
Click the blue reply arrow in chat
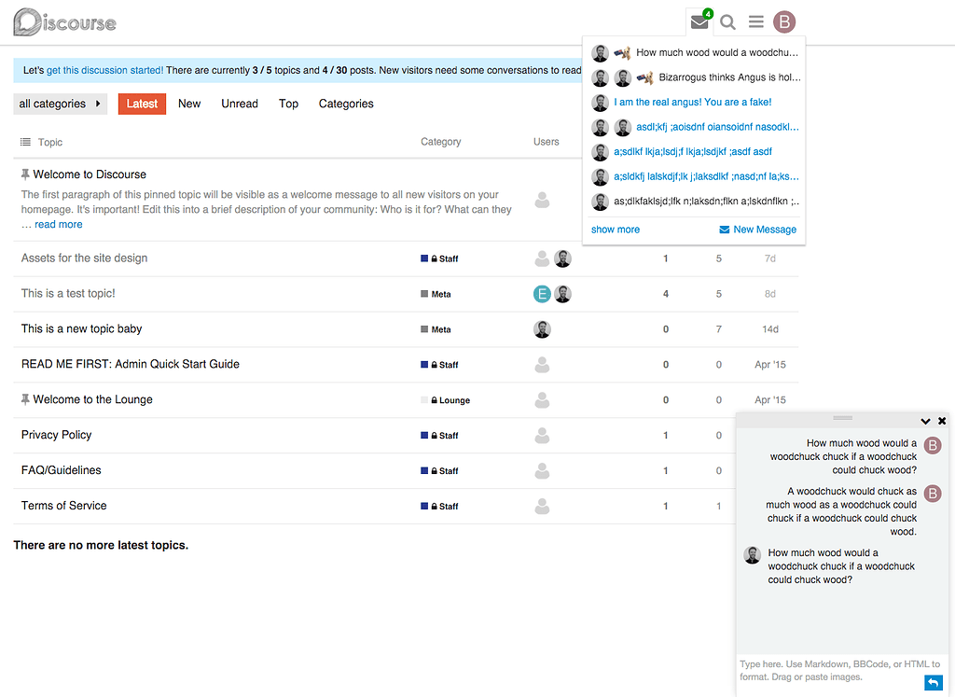934,683
